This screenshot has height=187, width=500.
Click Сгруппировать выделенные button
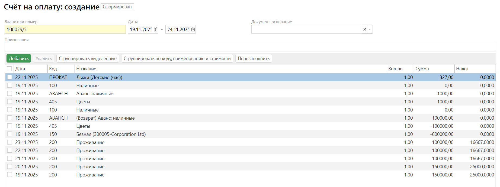[88, 58]
